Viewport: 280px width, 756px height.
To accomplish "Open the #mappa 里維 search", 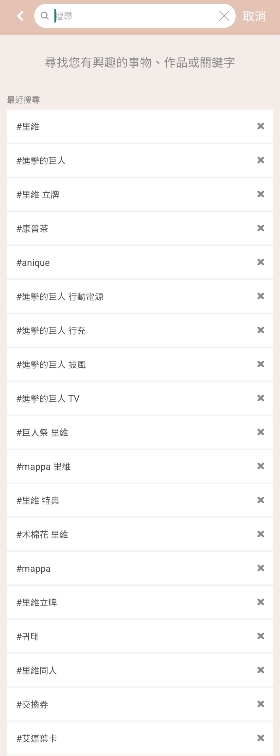I will pyautogui.click(x=140, y=466).
